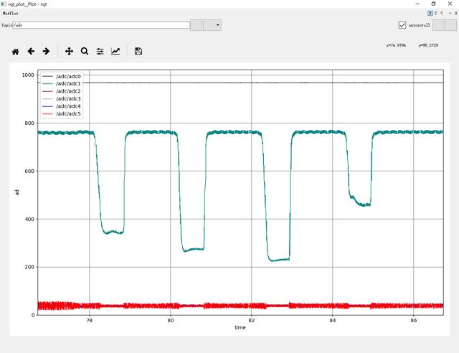Open the edit axis and curve parameters tool
The height and width of the screenshot is (353, 459).
(115, 51)
